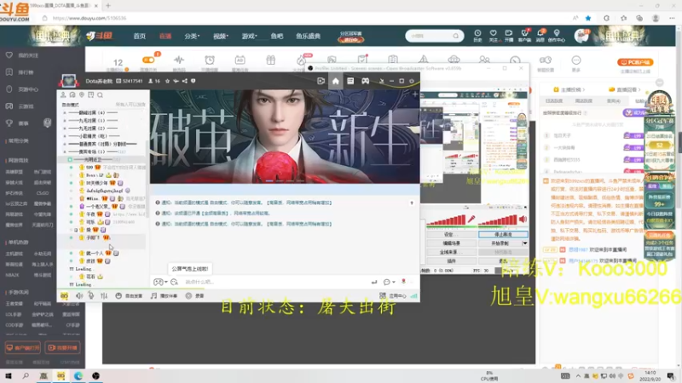The image size is (682, 383).
Task: Open Douyu 消息 notification bell
Action: 540,36
